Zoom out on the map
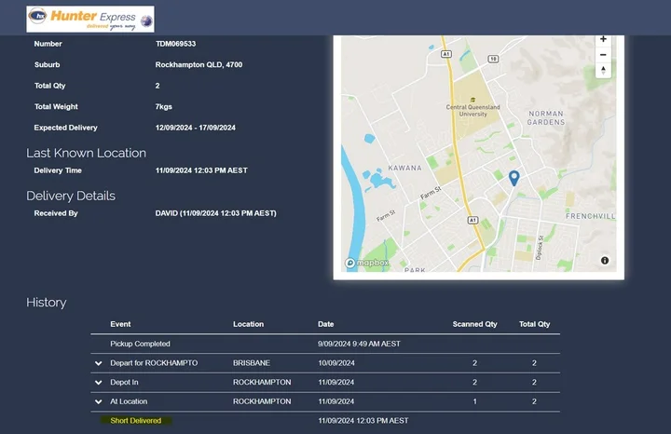 tap(603, 55)
